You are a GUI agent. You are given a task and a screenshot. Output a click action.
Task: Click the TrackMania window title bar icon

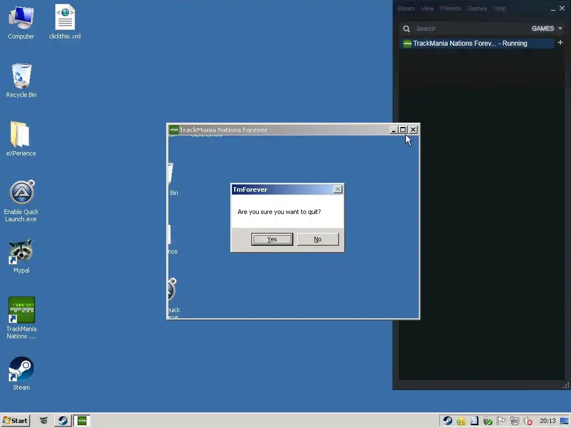click(174, 129)
